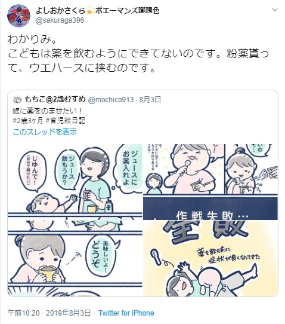
Task: Open the quoted tweet text 娘に薬をのませたい！
Action: tap(47, 111)
